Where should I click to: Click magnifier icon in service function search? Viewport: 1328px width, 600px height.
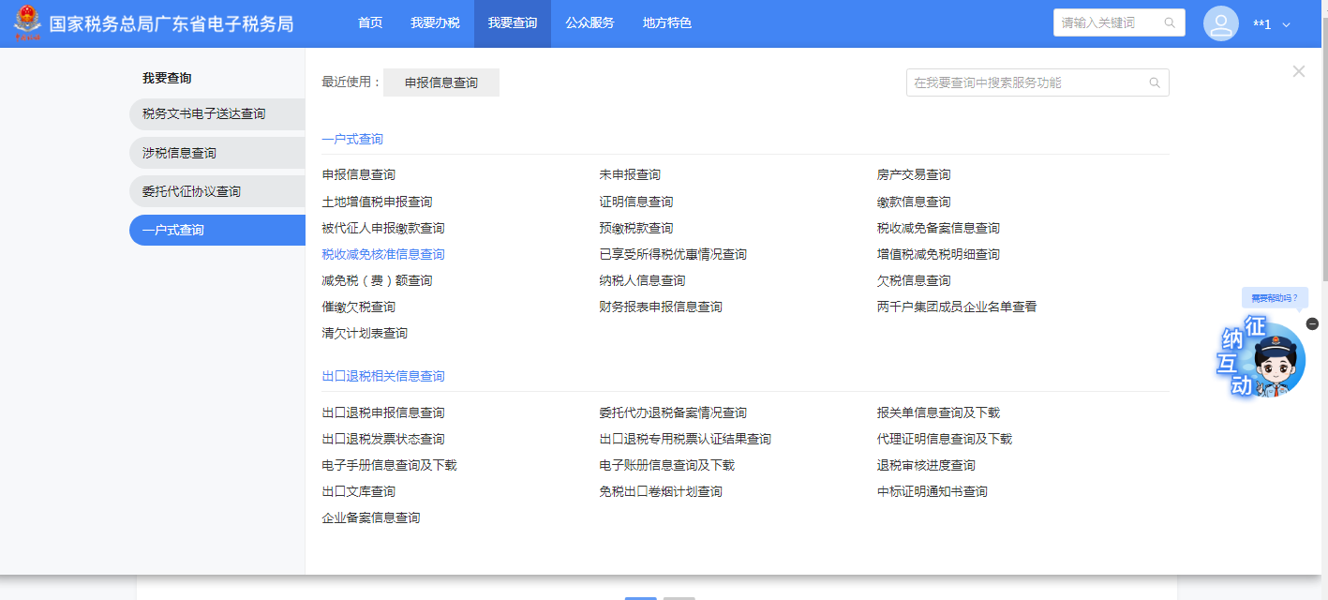(x=1155, y=82)
